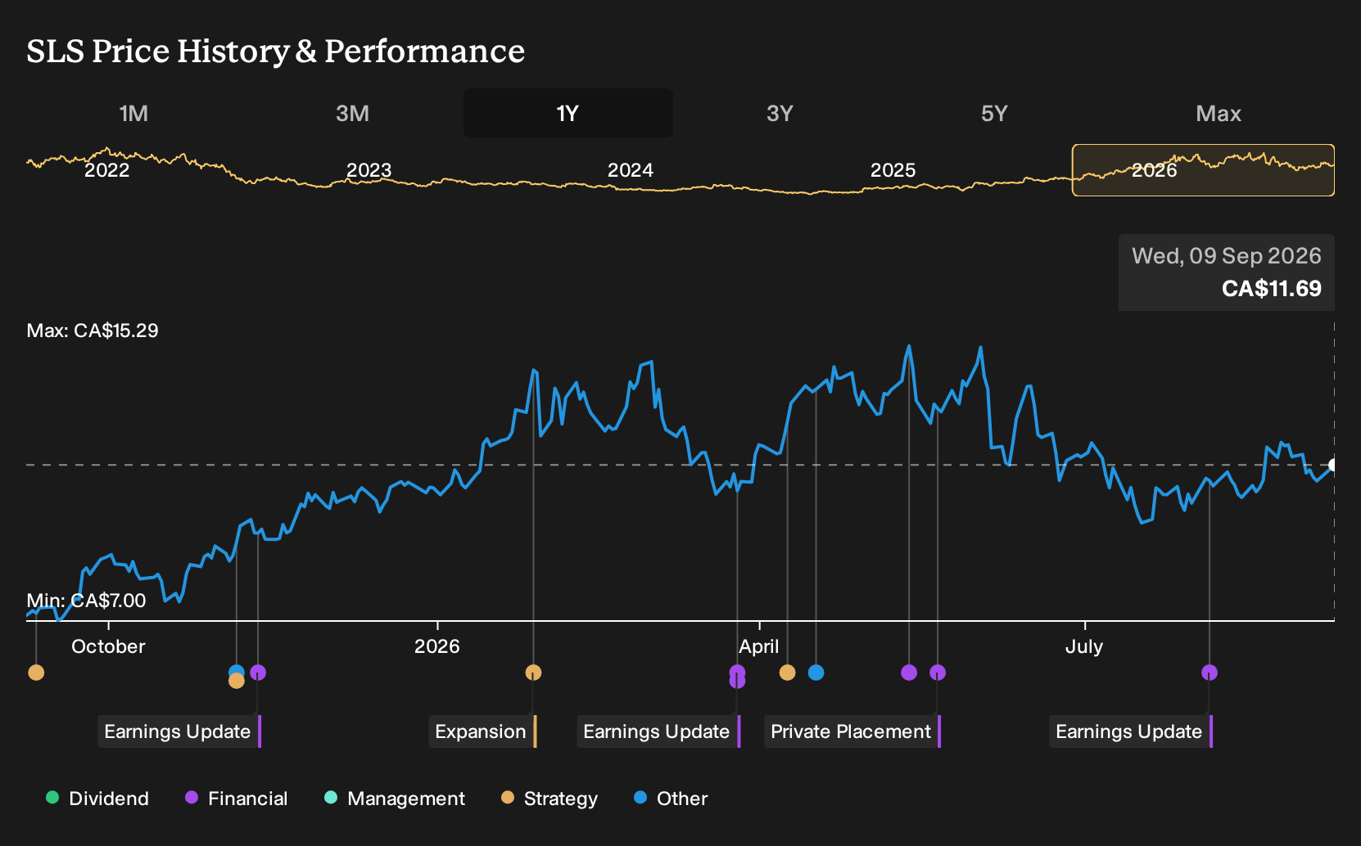Click purple marker linked to Private Placement label
This screenshot has width=1361, height=846.
[938, 673]
